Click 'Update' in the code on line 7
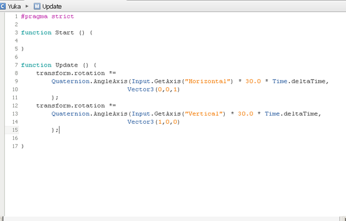 (x=66, y=65)
